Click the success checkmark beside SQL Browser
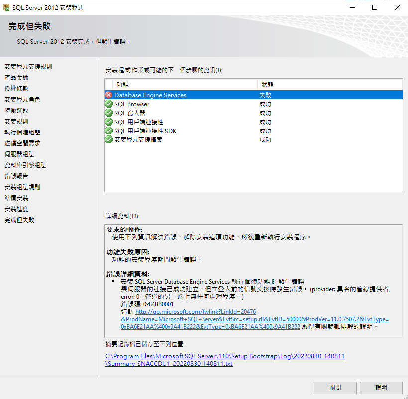The height and width of the screenshot is (399, 408). coord(109,104)
